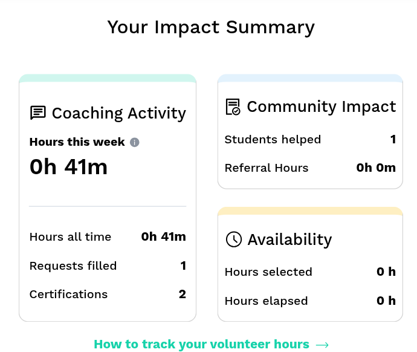Click the Availability card title
The height and width of the screenshot is (352, 417).
tap(289, 240)
